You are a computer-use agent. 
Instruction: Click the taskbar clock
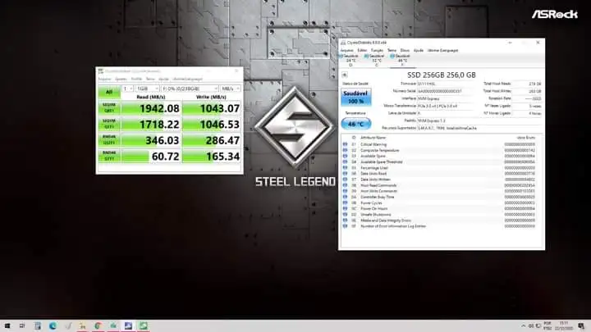[564, 326]
